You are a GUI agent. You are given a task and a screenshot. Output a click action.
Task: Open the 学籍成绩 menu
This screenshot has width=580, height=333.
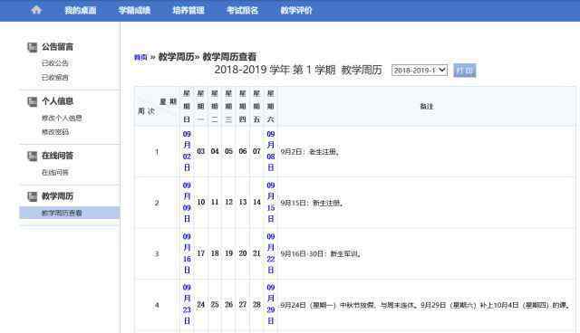click(134, 10)
